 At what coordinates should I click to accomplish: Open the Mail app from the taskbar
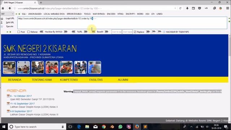(95, 127)
